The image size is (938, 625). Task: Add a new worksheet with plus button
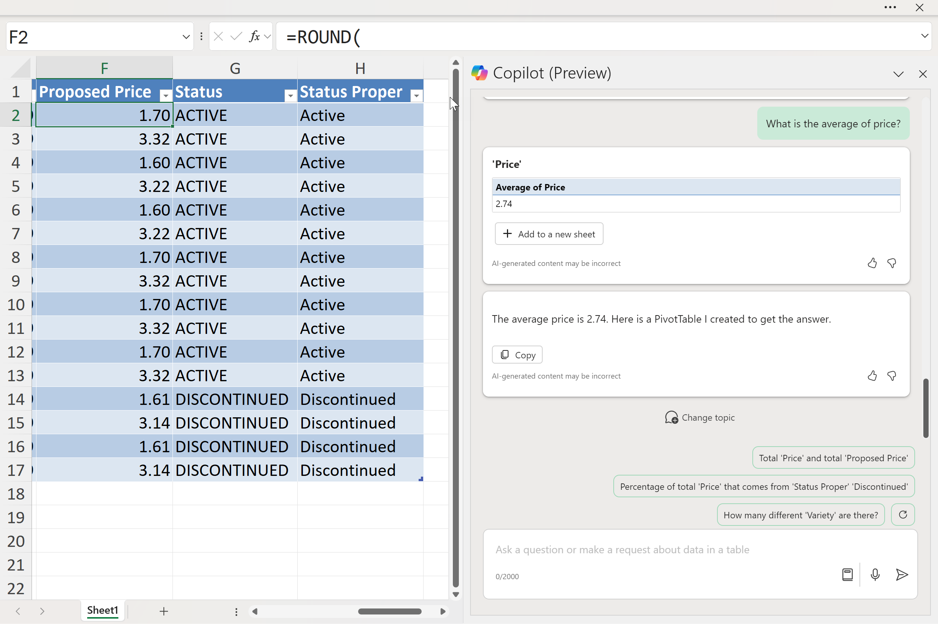[164, 611]
